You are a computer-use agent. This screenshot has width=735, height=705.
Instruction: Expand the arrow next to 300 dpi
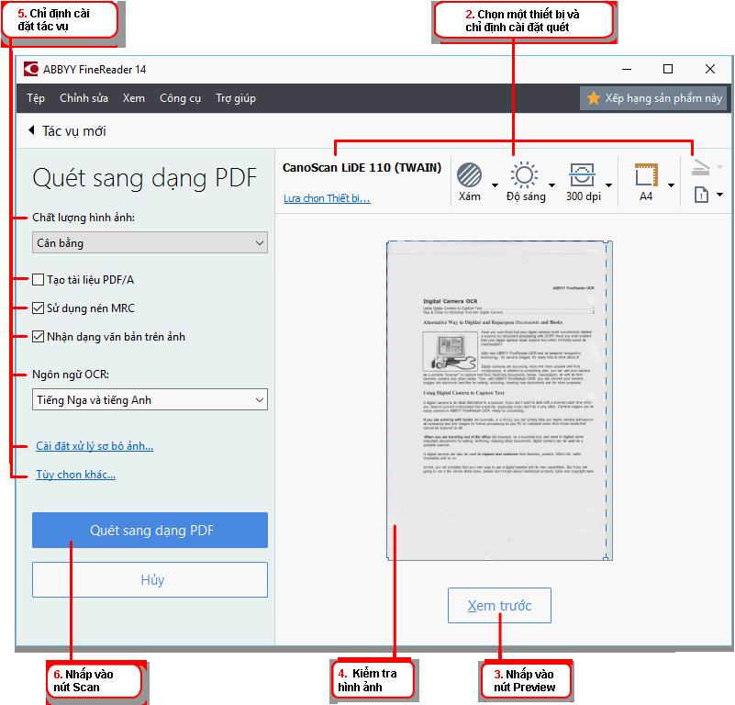pyautogui.click(x=608, y=185)
